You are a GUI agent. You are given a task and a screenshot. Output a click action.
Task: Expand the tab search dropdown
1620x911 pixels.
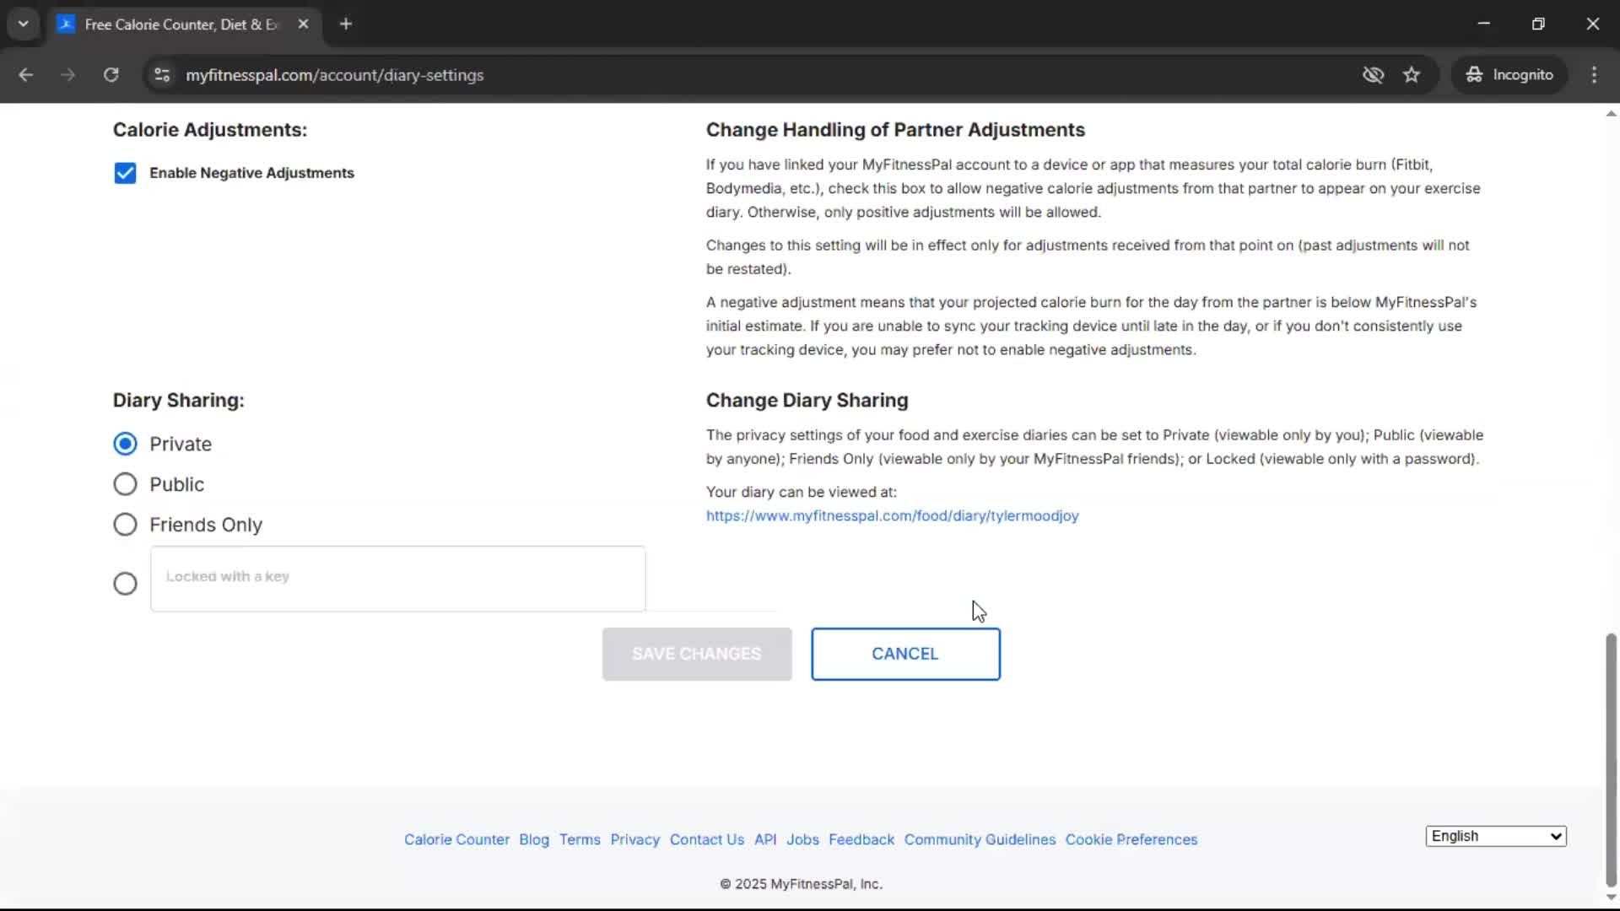[23, 24]
